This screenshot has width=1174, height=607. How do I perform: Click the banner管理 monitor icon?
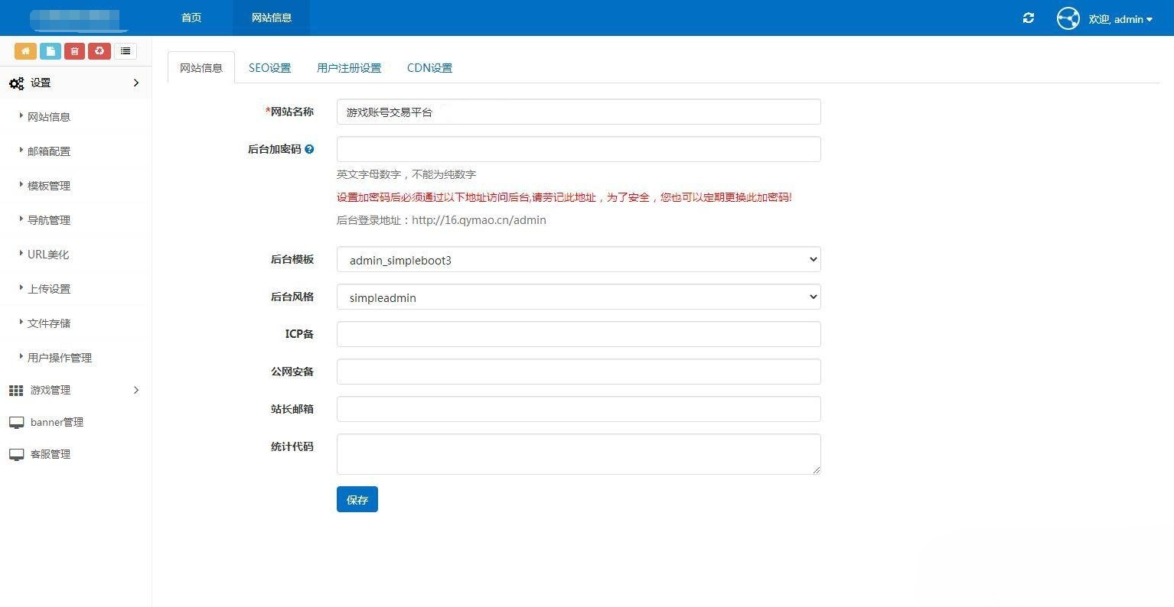click(x=16, y=421)
